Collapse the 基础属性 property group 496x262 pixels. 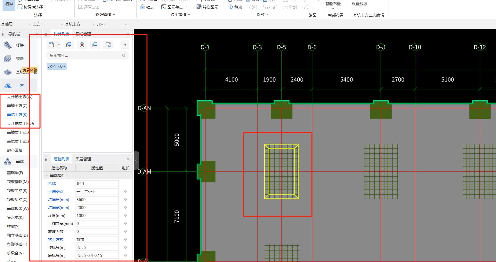pos(47,175)
